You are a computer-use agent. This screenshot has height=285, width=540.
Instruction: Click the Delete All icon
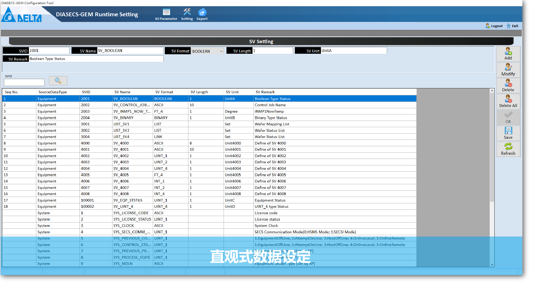pyautogui.click(x=508, y=99)
